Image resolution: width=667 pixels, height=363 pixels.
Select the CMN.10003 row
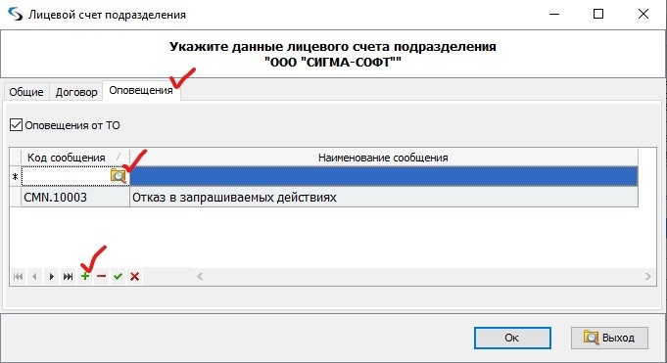pyautogui.click(x=324, y=198)
